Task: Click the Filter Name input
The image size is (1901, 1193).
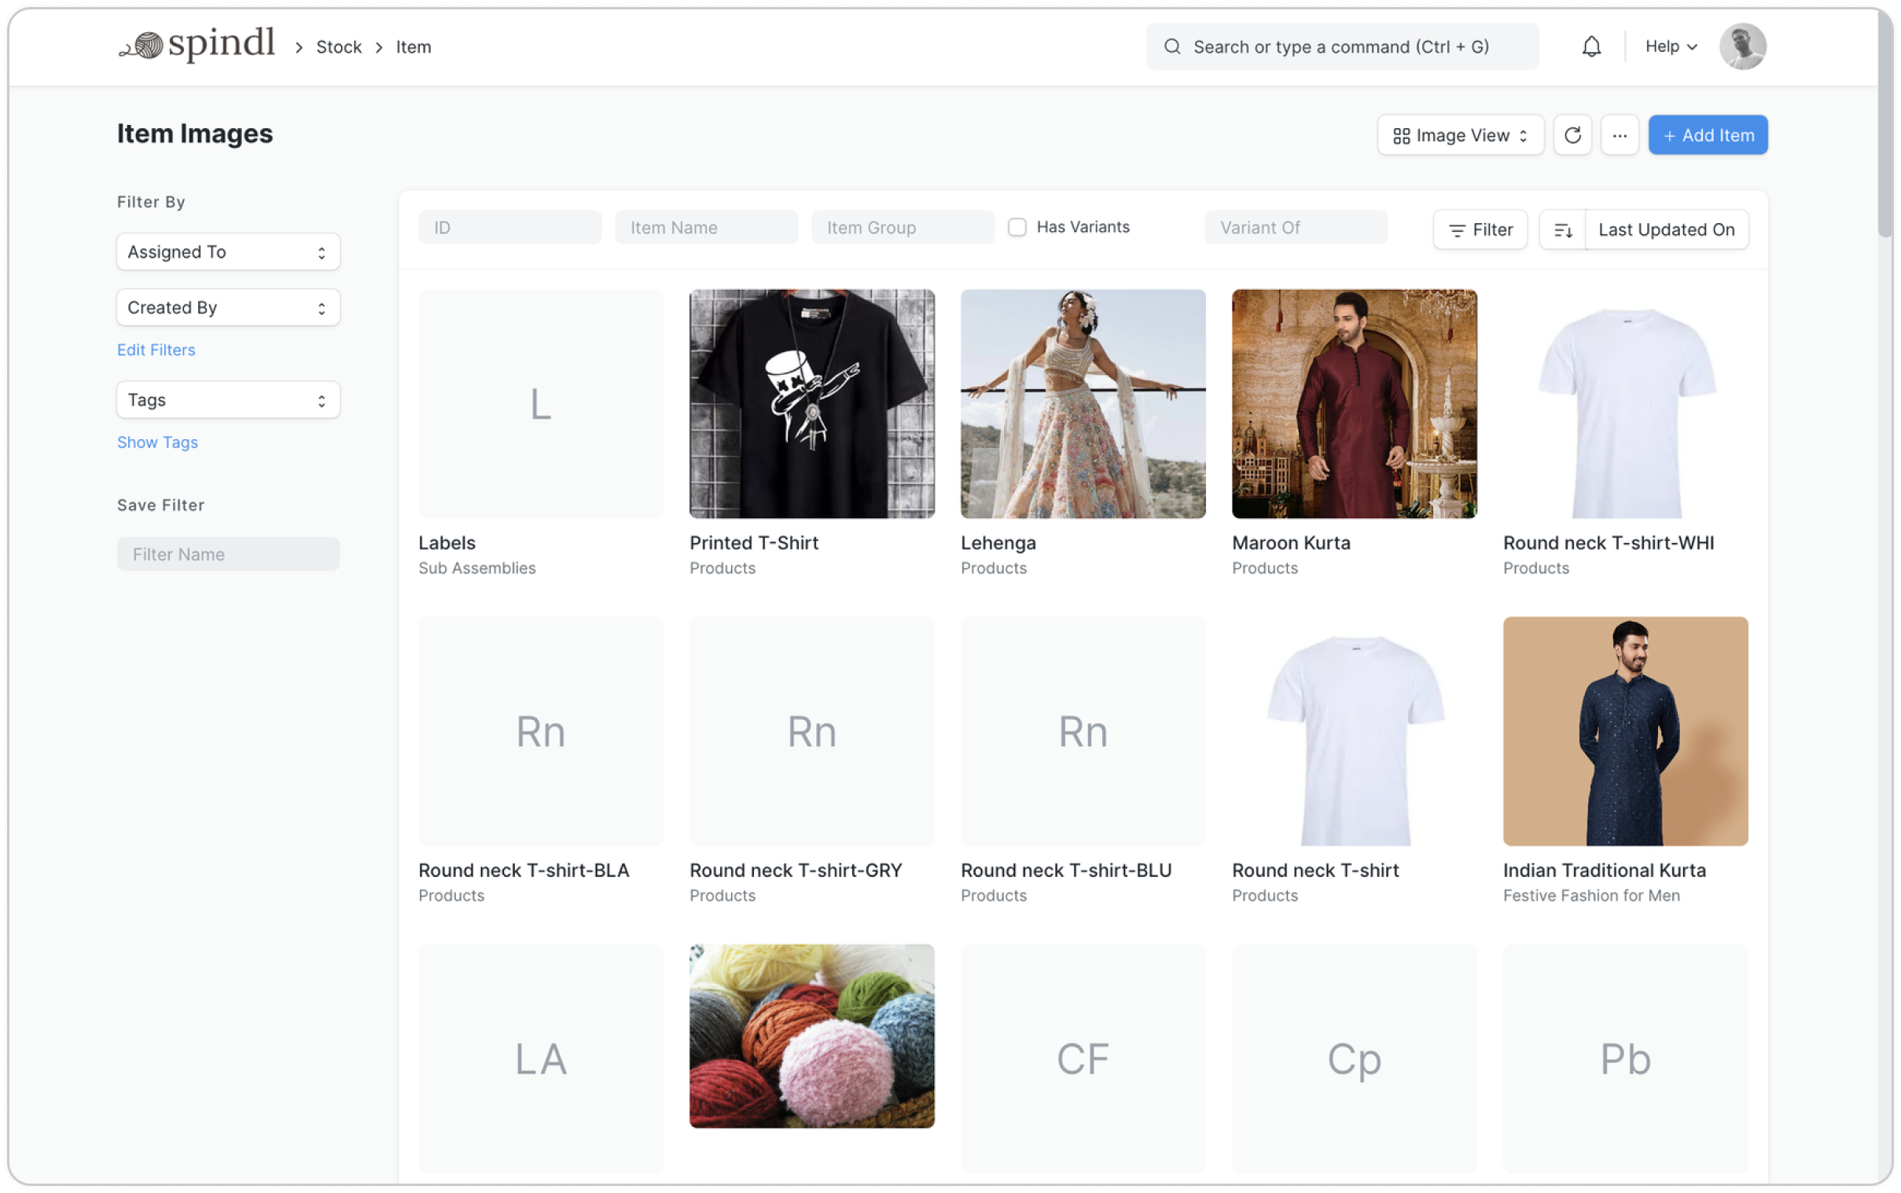Action: point(228,554)
